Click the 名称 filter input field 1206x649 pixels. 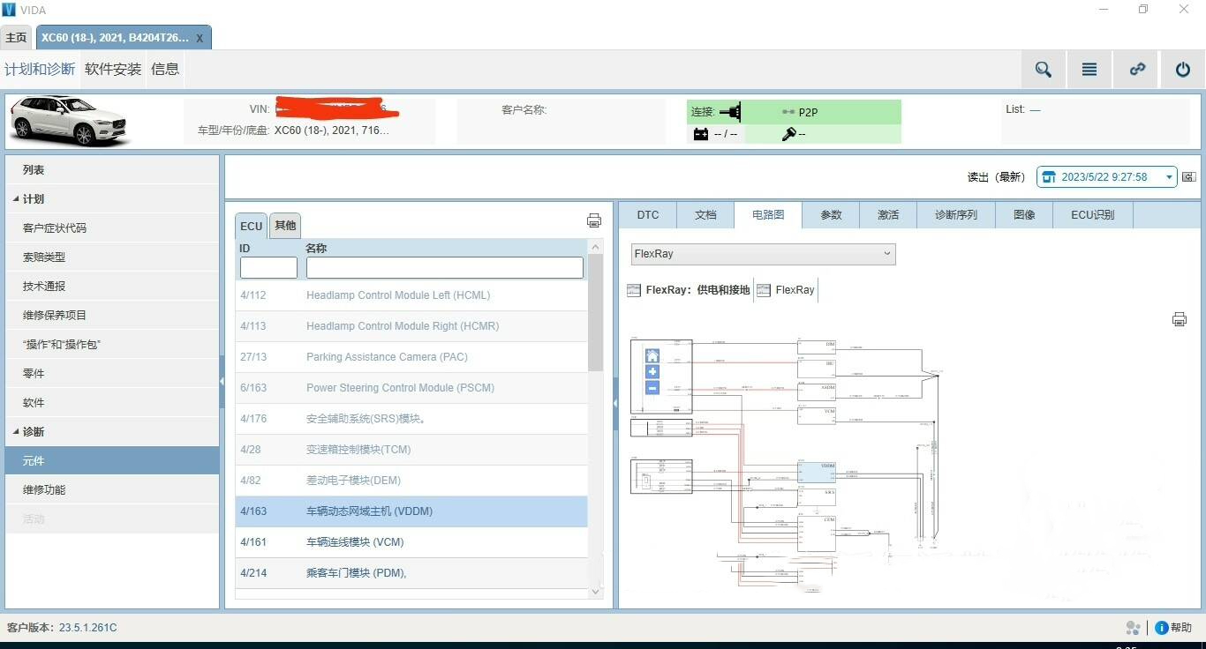coord(445,267)
